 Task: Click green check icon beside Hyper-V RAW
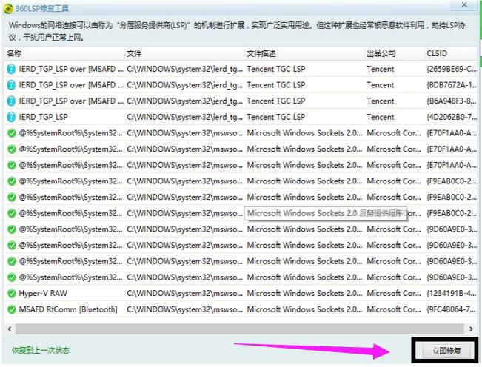click(12, 293)
